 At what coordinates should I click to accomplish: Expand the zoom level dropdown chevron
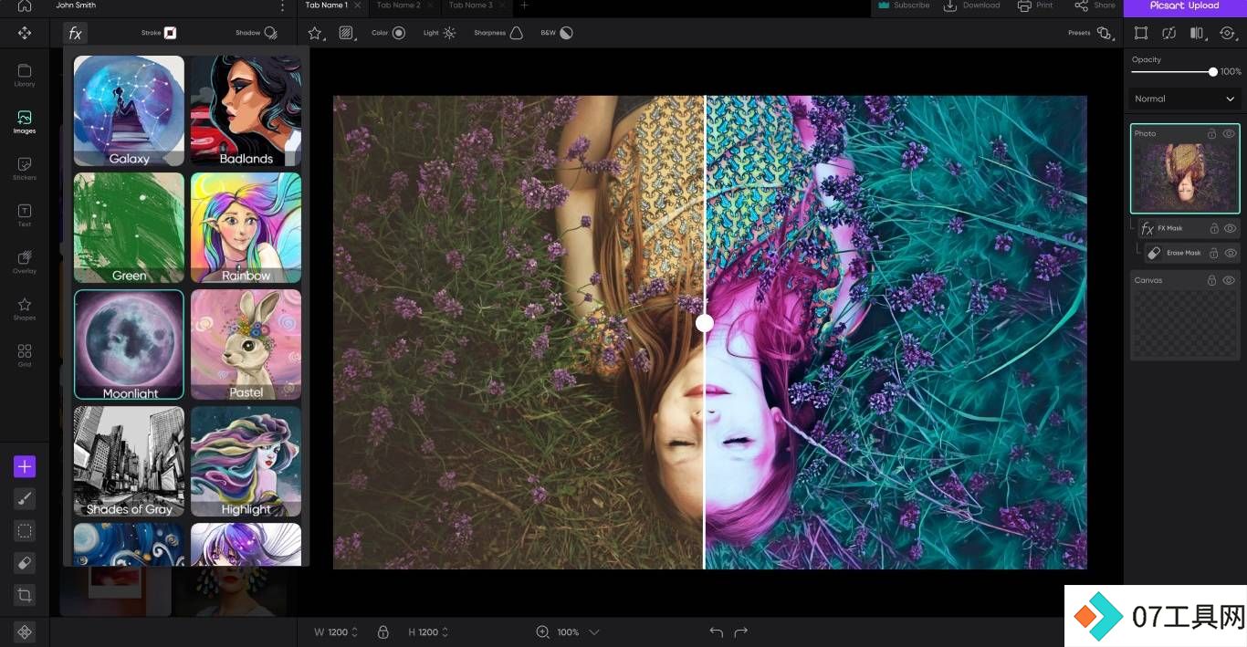[x=593, y=631]
